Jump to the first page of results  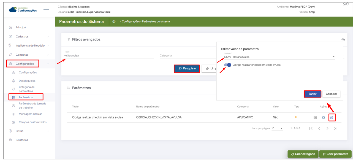point(311,128)
